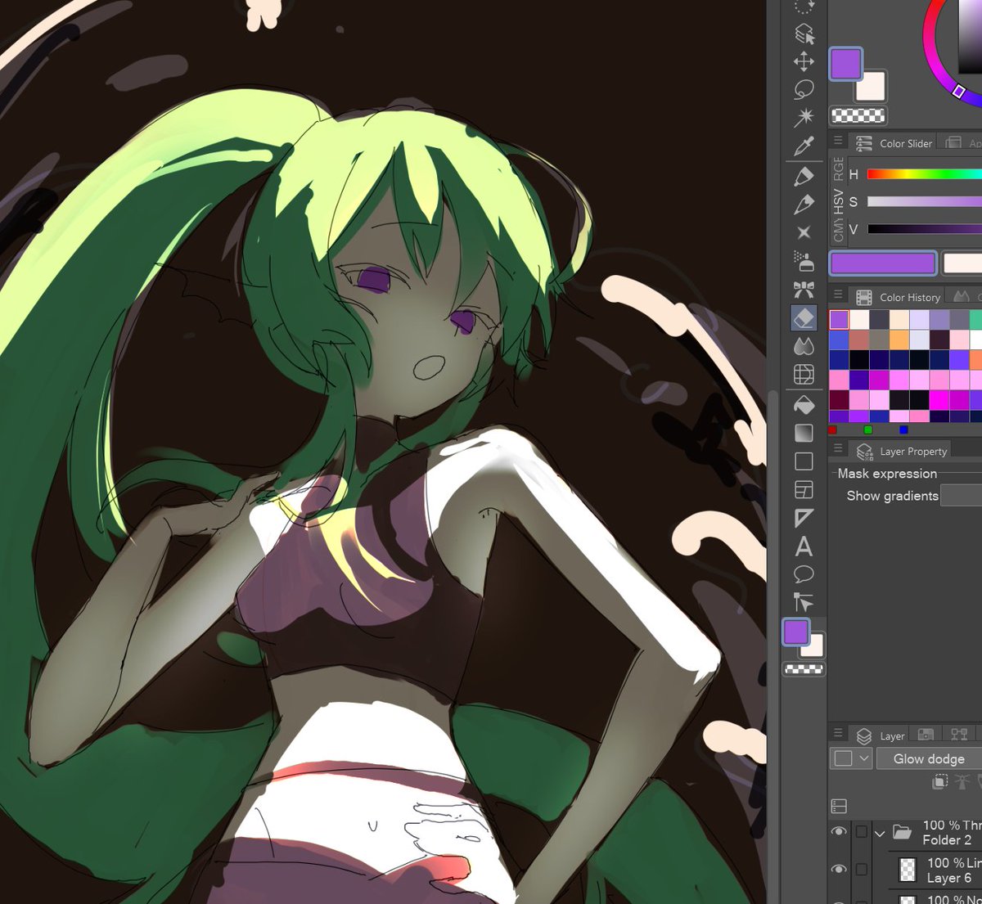Open the Color History panel menu
Image resolution: width=982 pixels, height=904 pixels.
pyautogui.click(x=838, y=295)
